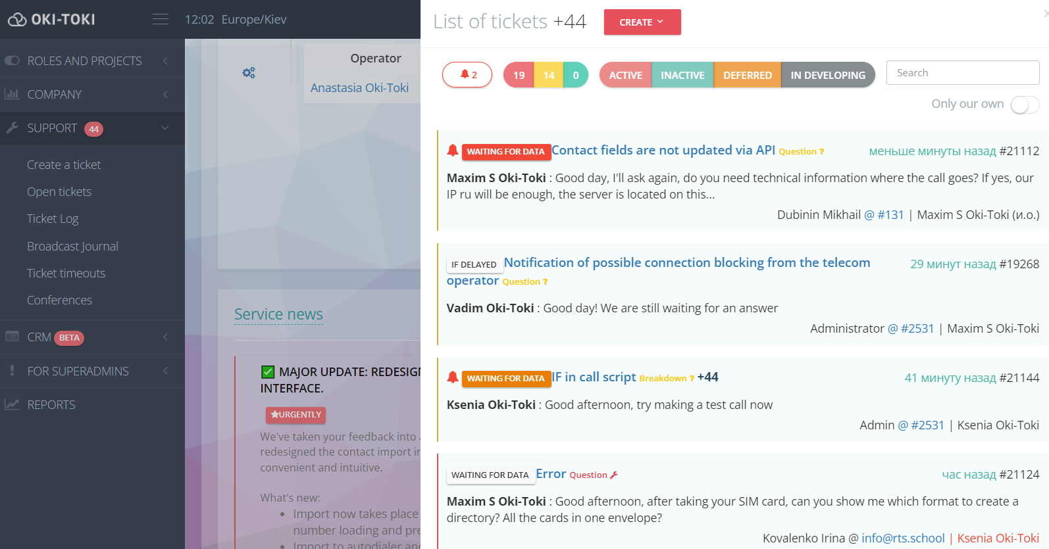The image size is (1049, 549).
Task: Expand the Company menu chevron
Action: 165,94
